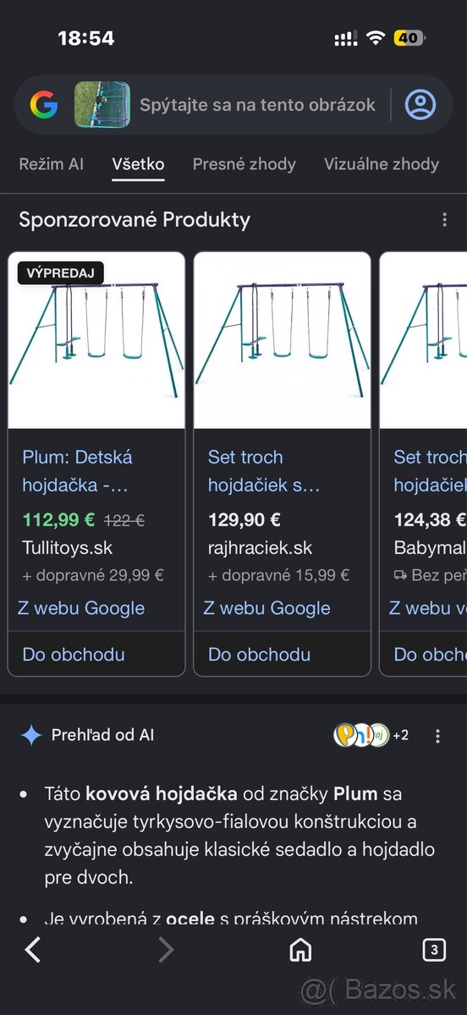Tap the source site icons cluster +2
This screenshot has width=467, height=1015.
click(x=371, y=735)
